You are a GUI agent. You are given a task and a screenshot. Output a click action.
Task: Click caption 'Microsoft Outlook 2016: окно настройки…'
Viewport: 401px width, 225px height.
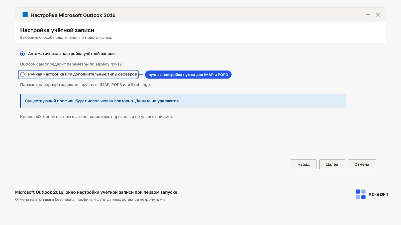tap(96, 192)
